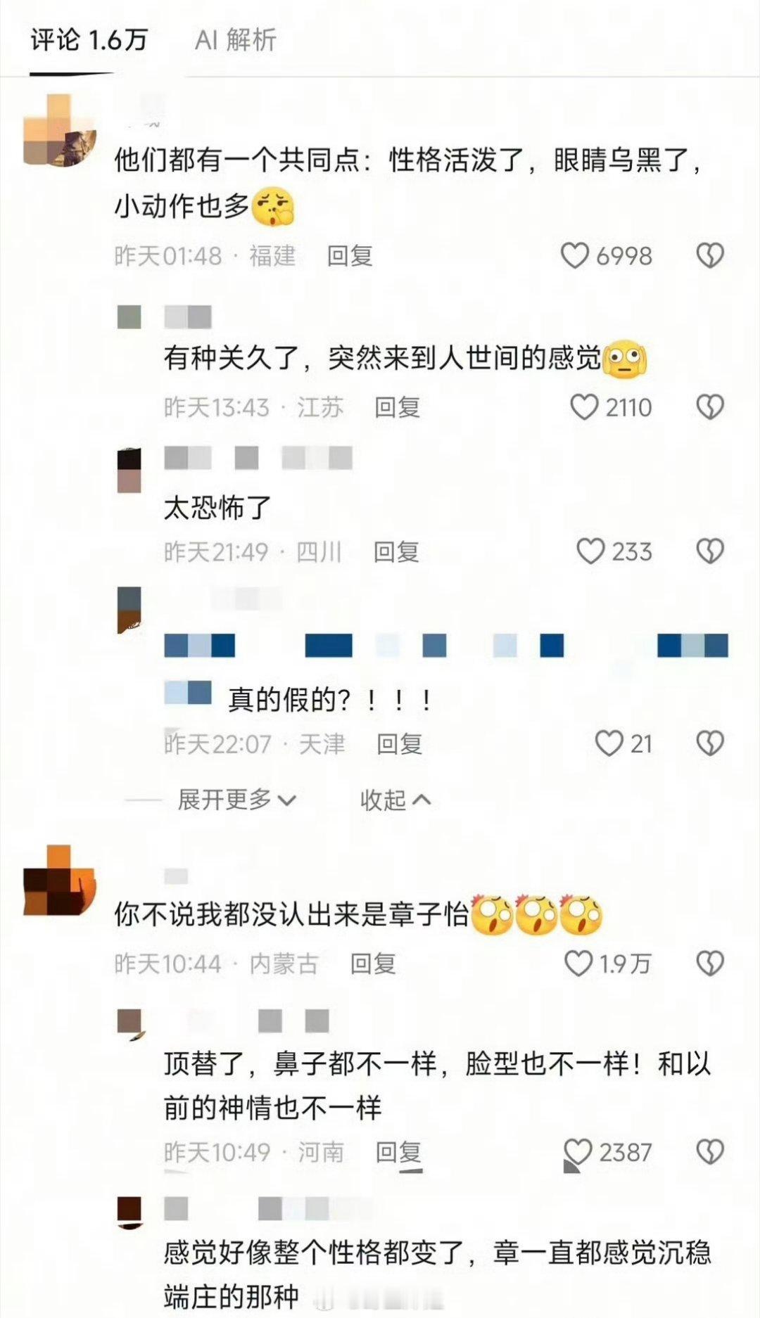Dislike the Inner Mongolia comment
760x1318 pixels.
(709, 964)
